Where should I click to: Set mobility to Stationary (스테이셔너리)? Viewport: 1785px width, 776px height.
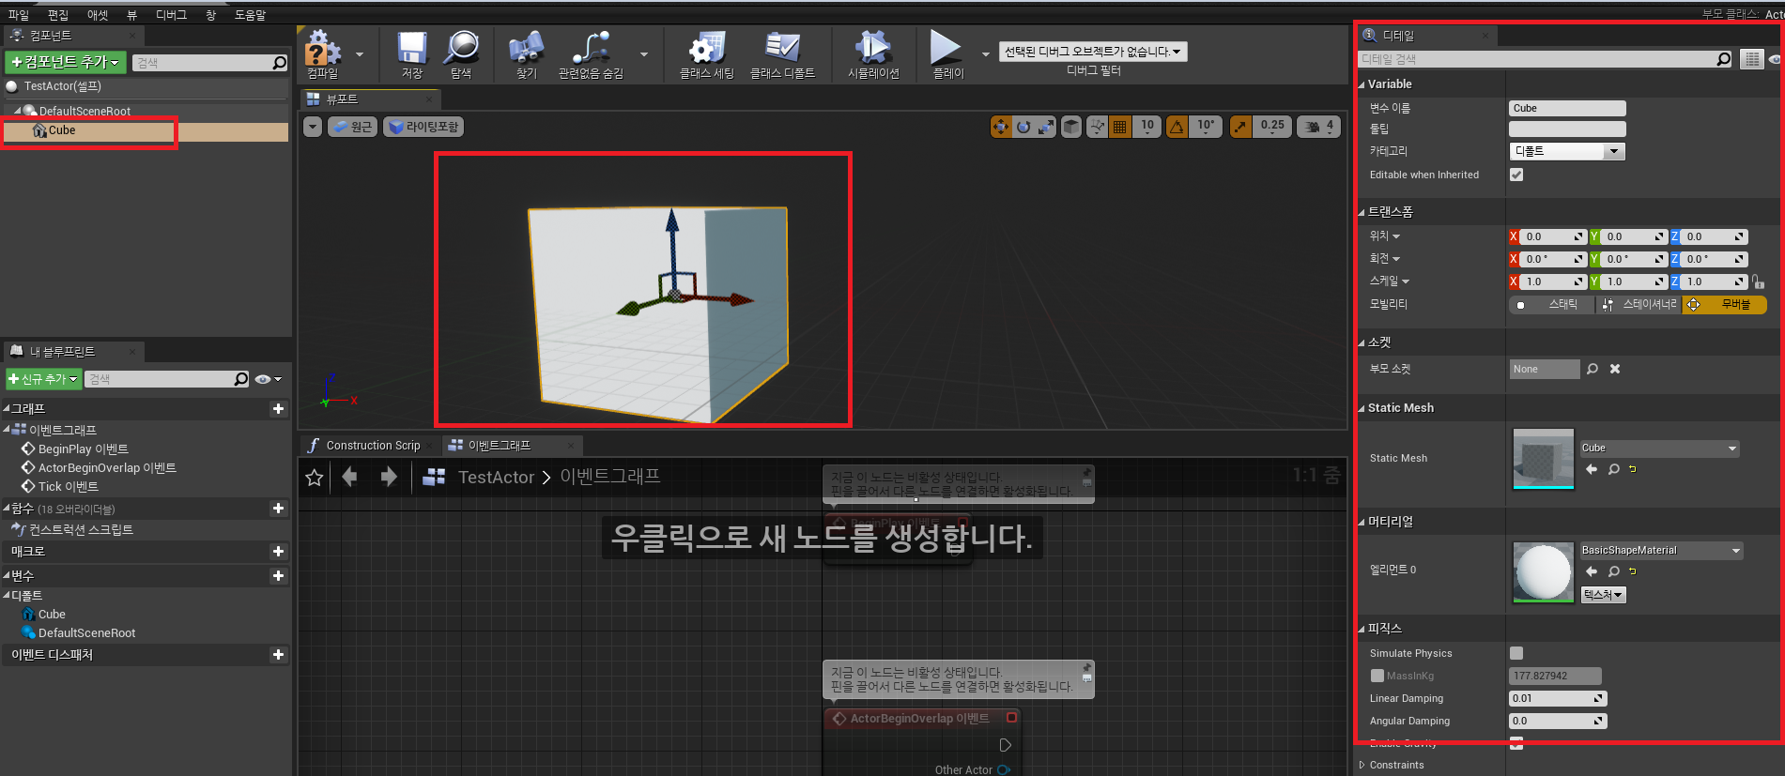tap(1639, 305)
